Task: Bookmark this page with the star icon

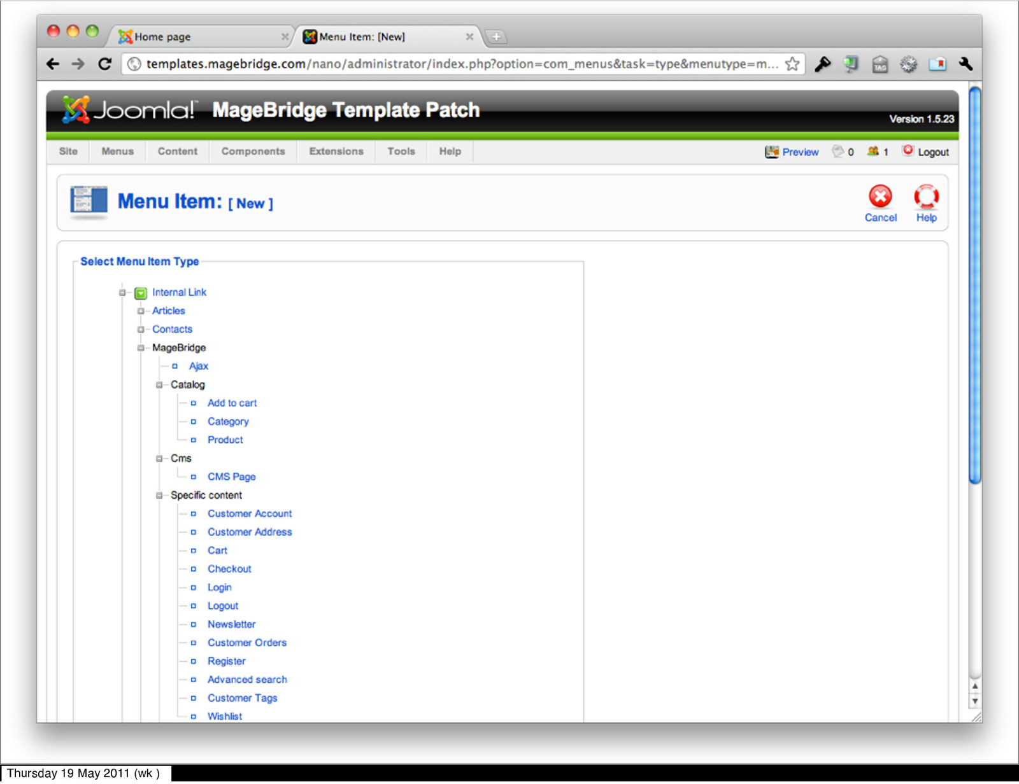Action: coord(792,64)
